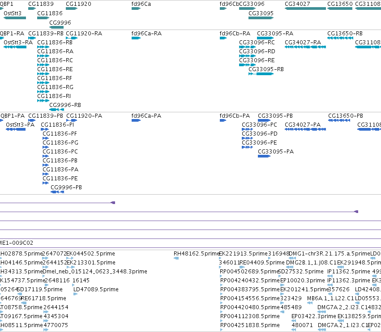381x332 pixels.
Task: Click transcript CG33095-RB
Action: click(x=266, y=69)
